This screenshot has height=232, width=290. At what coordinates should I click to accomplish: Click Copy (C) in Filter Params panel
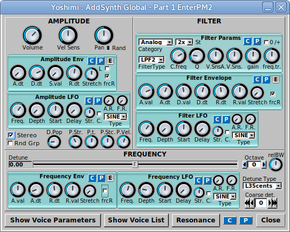click(x=248, y=41)
